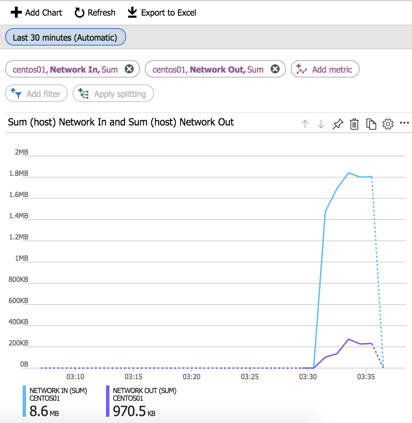Viewport: 412px width, 423px height.
Task: Click the 1.8MB y-axis label
Action: (x=19, y=173)
